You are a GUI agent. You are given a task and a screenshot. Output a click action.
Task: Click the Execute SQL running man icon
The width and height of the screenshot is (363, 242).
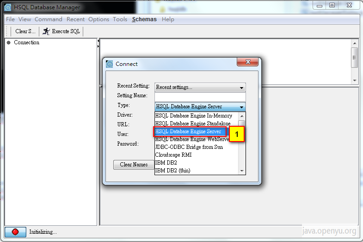(x=46, y=31)
